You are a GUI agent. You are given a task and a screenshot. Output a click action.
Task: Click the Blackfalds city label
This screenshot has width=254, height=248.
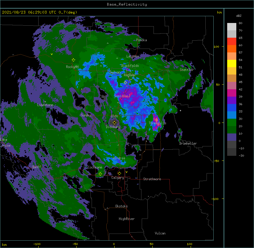130,66
